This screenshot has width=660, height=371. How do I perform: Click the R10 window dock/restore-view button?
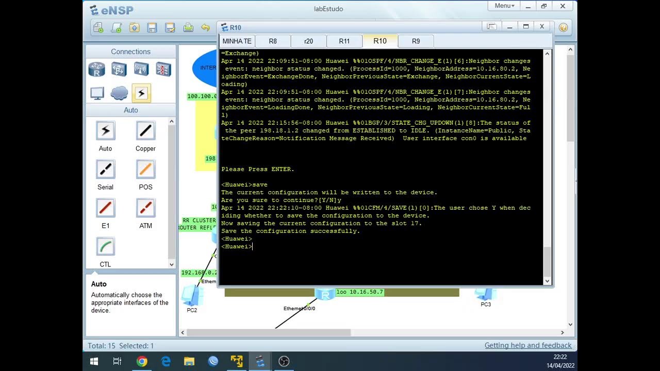[x=491, y=26]
